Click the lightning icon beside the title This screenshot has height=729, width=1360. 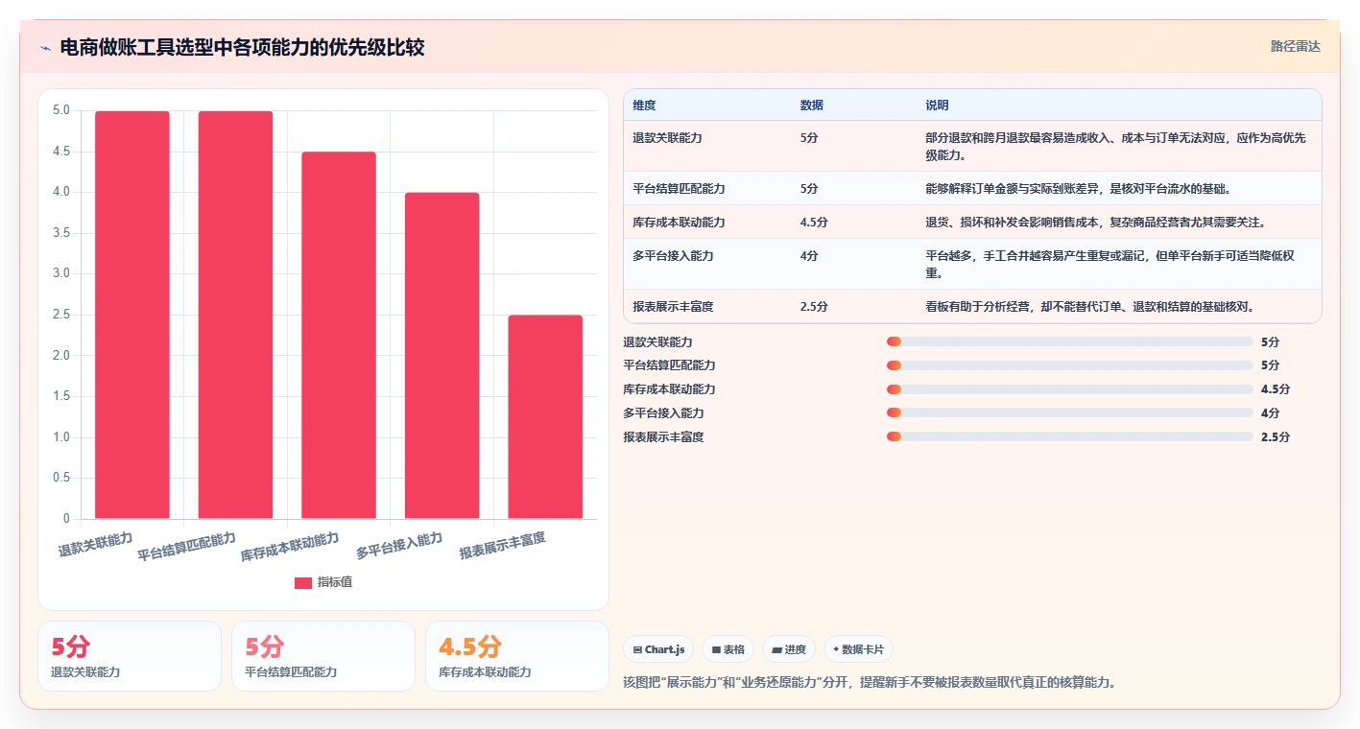pyautogui.click(x=46, y=48)
